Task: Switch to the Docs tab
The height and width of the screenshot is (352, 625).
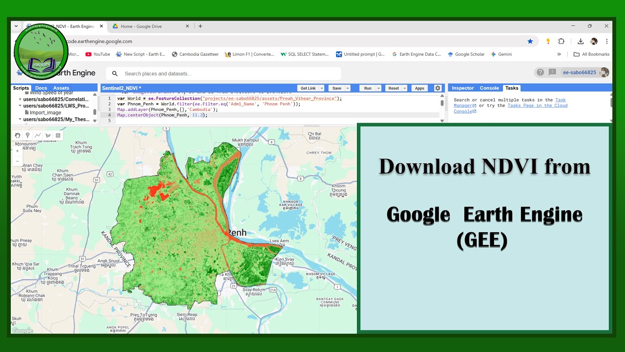Action: 41,88
